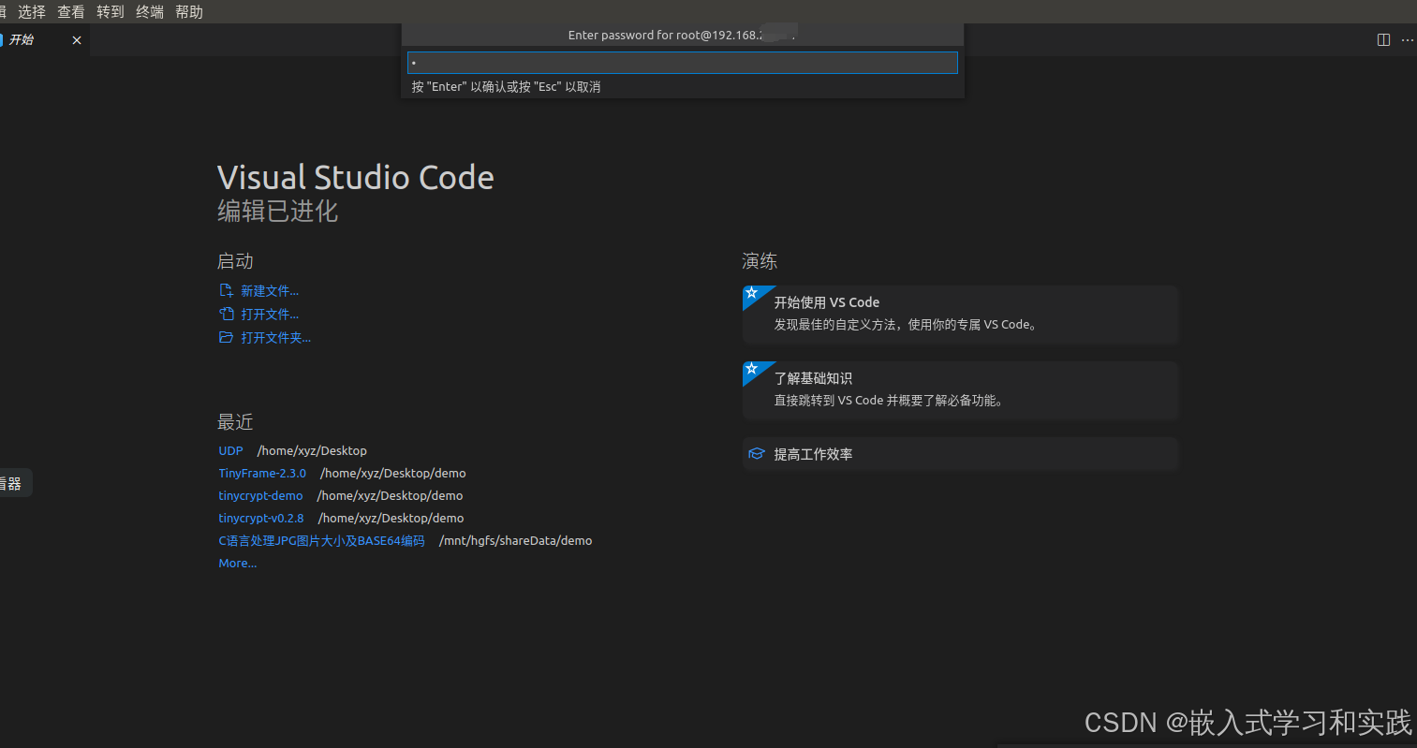Viewport: 1417px width, 748px height.
Task: Click the split editor icon in top right
Action: point(1383,39)
